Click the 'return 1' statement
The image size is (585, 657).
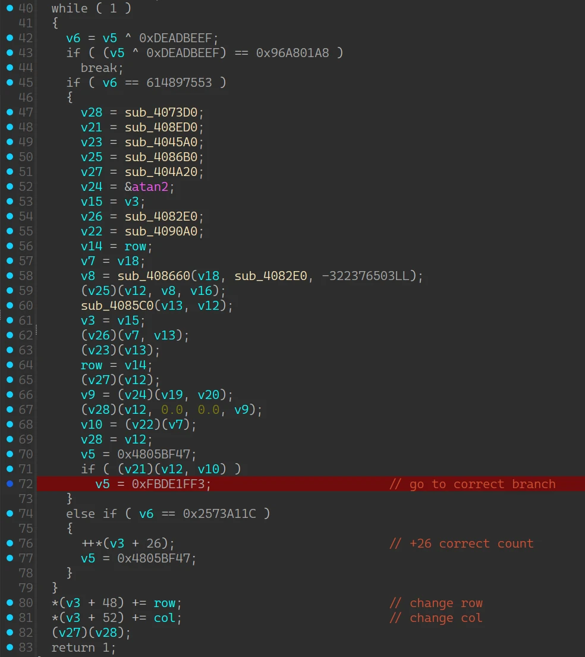(83, 647)
